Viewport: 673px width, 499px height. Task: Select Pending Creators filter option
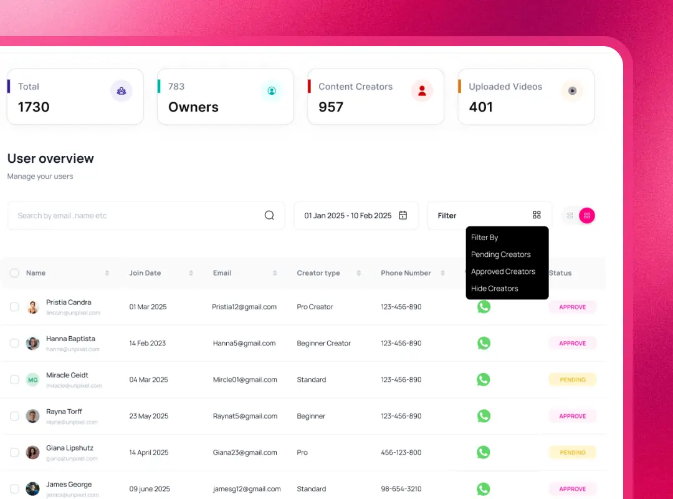[500, 254]
